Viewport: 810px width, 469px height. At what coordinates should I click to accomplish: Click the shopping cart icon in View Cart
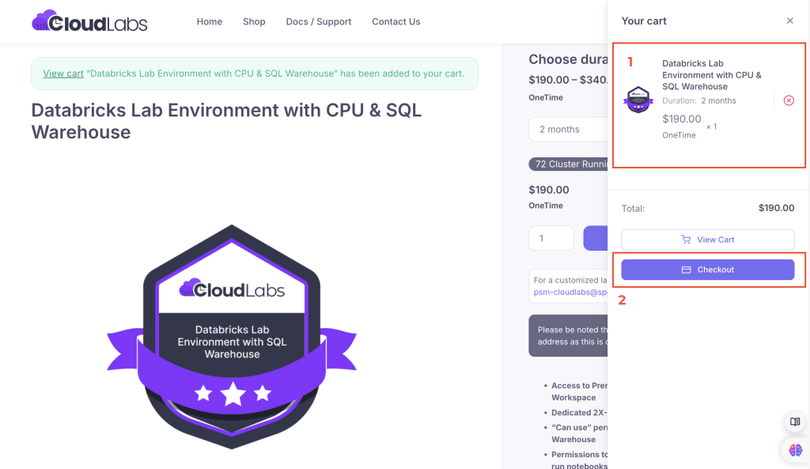pyautogui.click(x=686, y=240)
